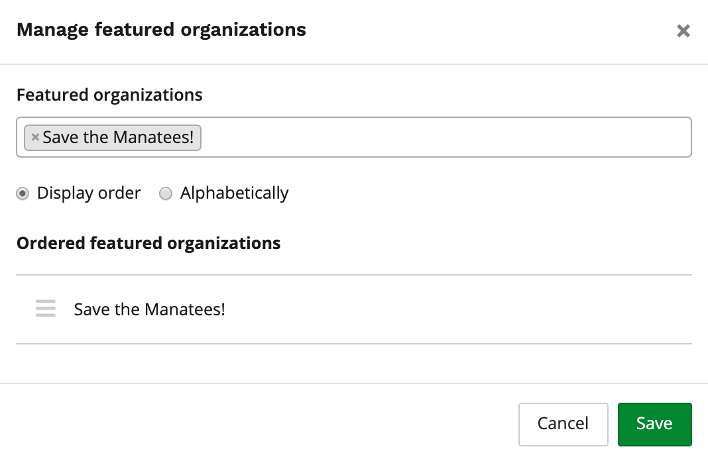
Task: Select the Display order radio button
Action: 23,193
